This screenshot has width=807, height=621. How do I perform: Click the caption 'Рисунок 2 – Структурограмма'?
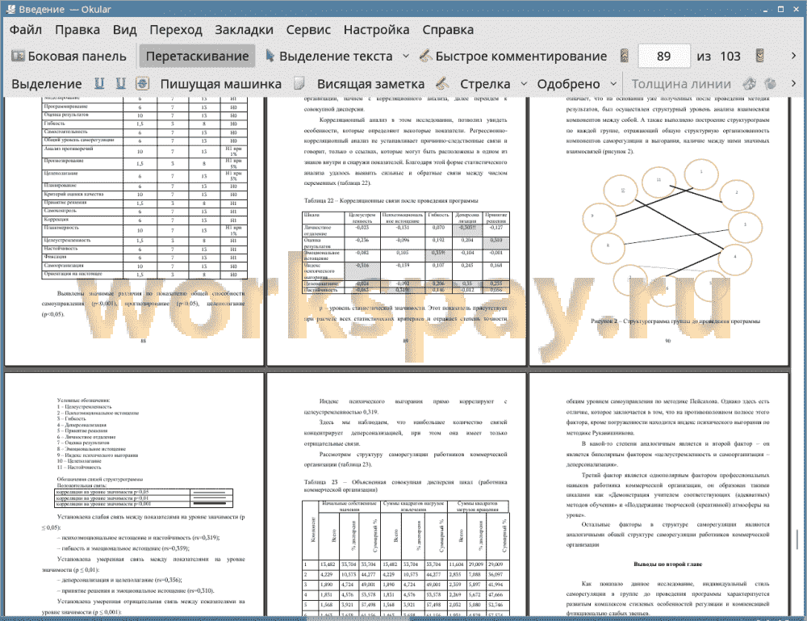(x=675, y=321)
